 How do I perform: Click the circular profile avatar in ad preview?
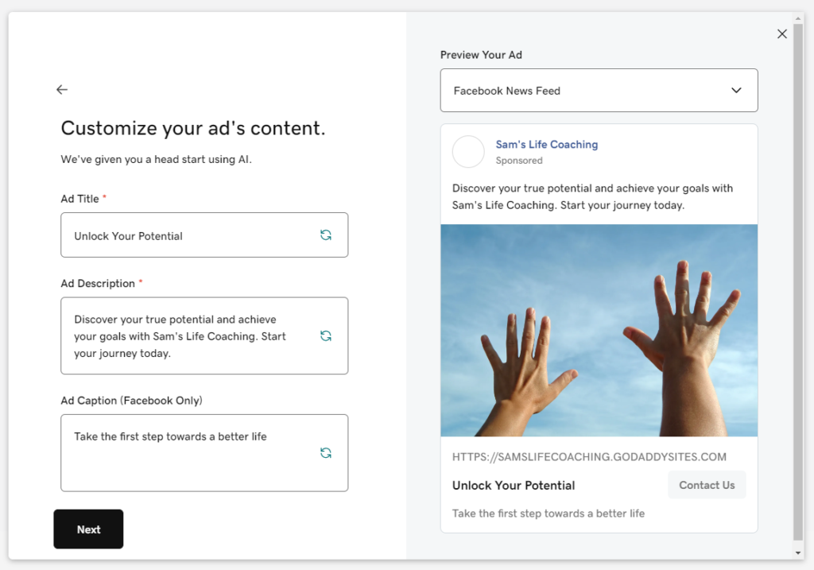point(468,152)
